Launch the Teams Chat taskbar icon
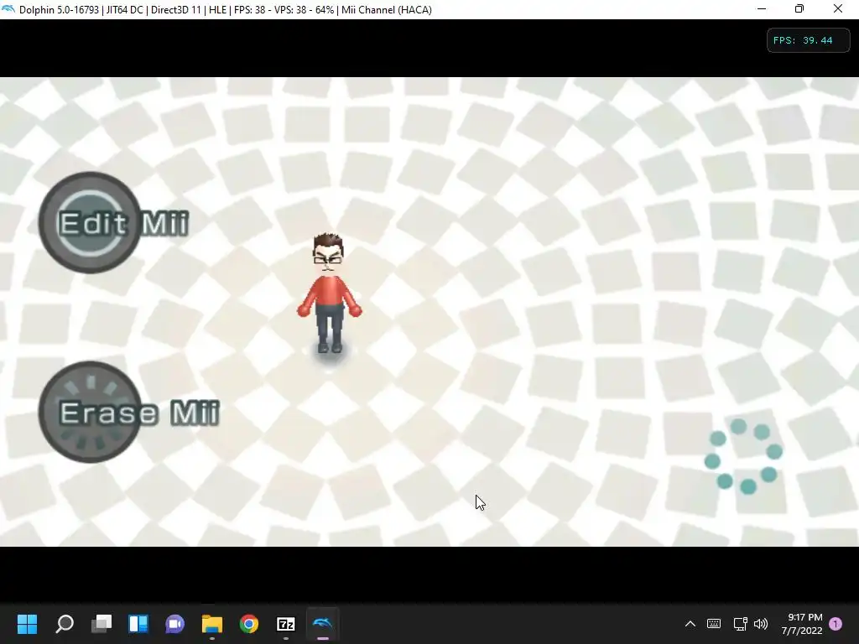This screenshot has width=859, height=644. coord(175,624)
